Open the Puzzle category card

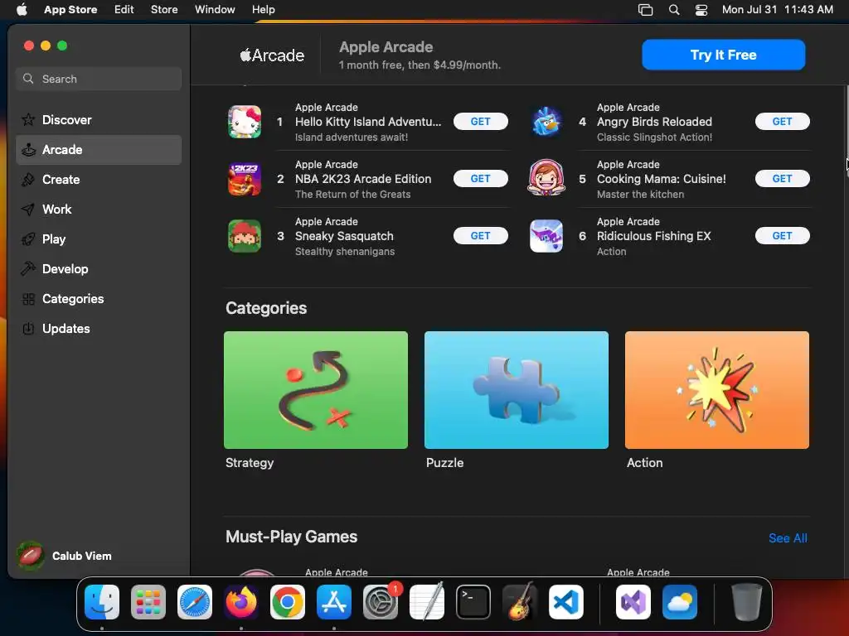(517, 390)
